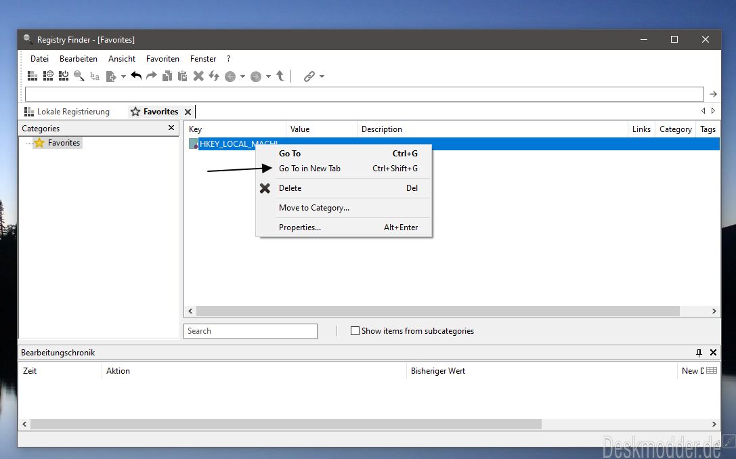The height and width of the screenshot is (459, 736).
Task: Click the Bisheriger Wert column header
Action: [x=542, y=371]
